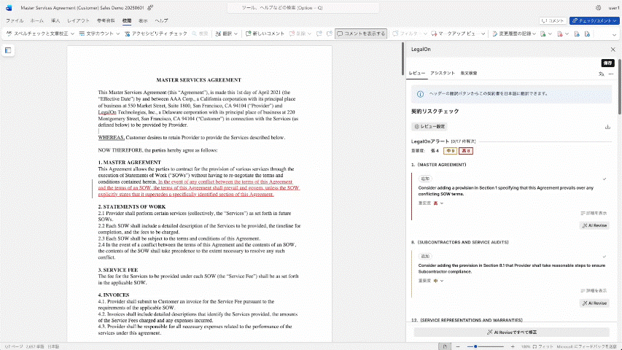Image resolution: width=622 pixels, height=350 pixels.
Task: Switch to the ホーム ribbon tab
Action: [x=37, y=20]
